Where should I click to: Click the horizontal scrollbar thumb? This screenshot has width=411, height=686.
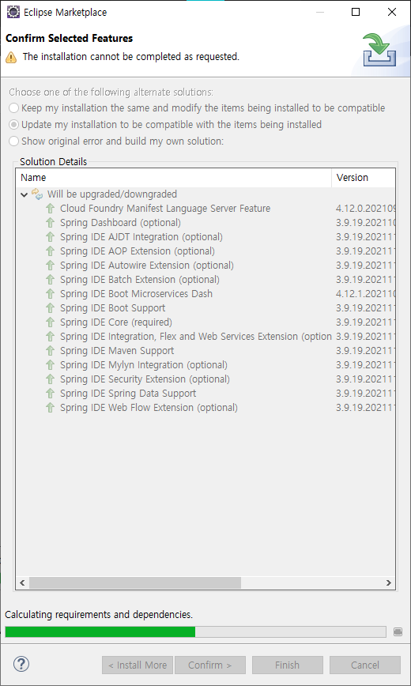(x=135, y=582)
